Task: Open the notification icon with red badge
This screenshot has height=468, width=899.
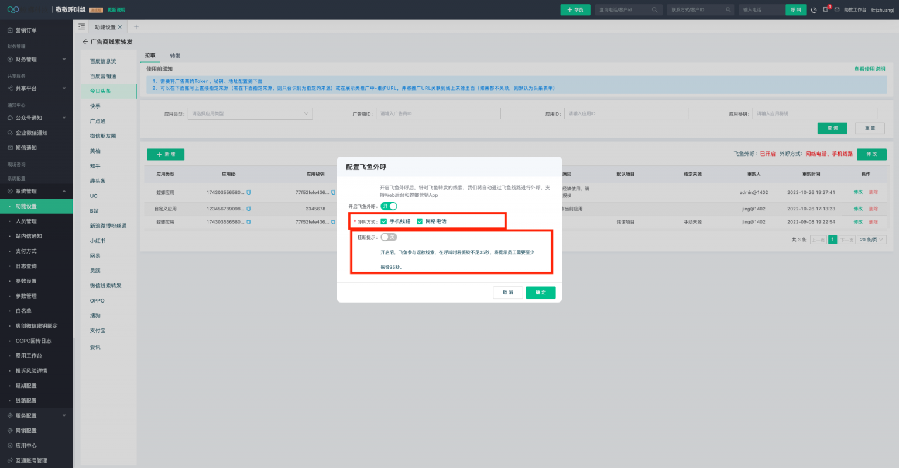Action: pyautogui.click(x=826, y=9)
